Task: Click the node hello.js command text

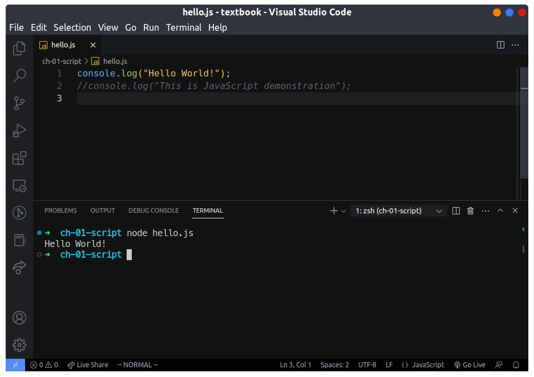Action: click(160, 233)
